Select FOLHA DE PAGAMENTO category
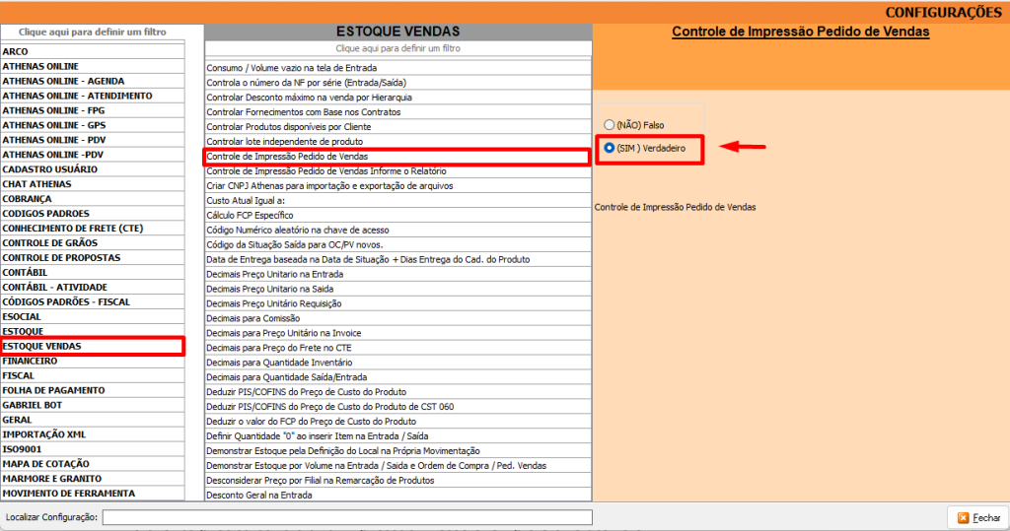The height and width of the screenshot is (531, 1010). tap(92, 391)
